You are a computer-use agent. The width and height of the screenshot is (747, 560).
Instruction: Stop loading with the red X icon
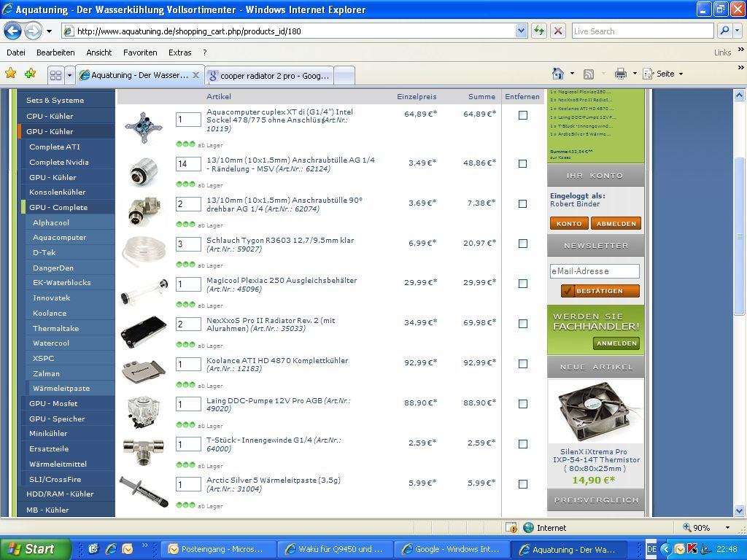(x=558, y=31)
